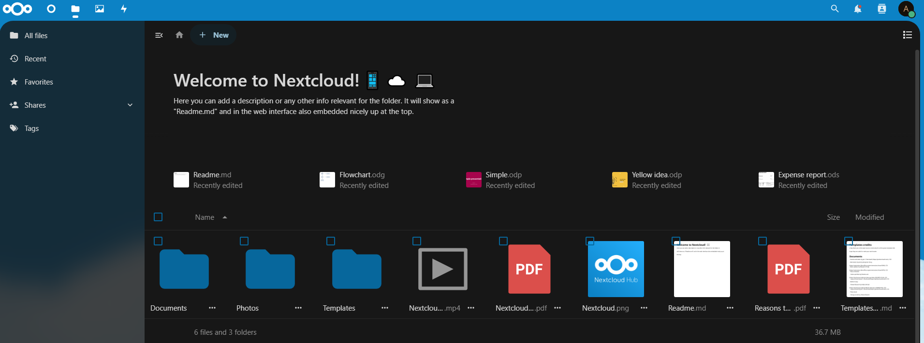Open Tags in sidebar

pos(73,128)
